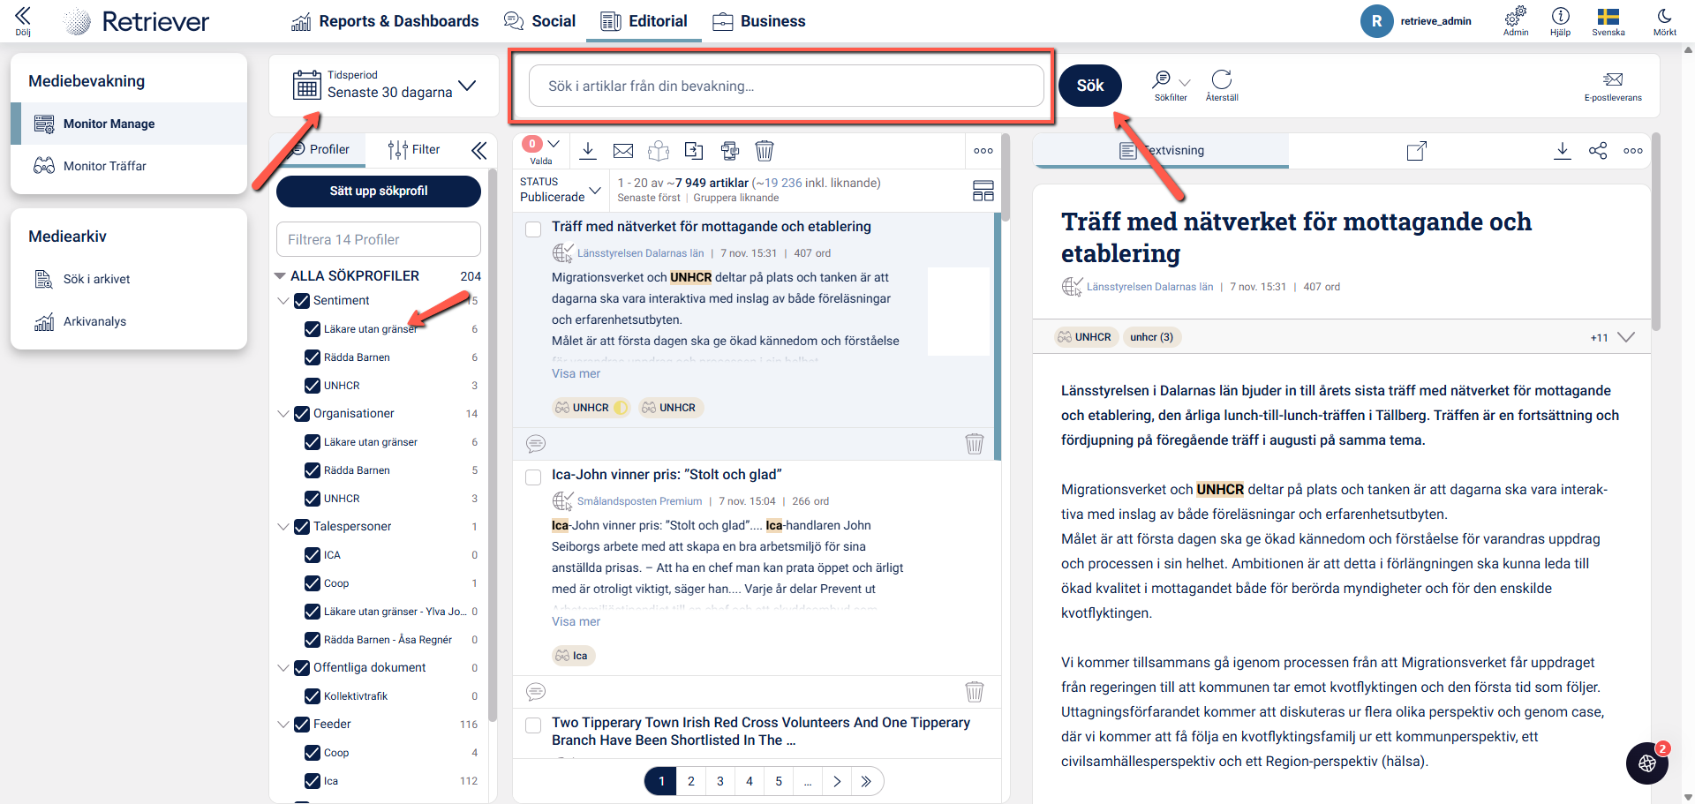Delete the Träff med nätverket article
Screen dimensions: 1695x804
(975, 443)
